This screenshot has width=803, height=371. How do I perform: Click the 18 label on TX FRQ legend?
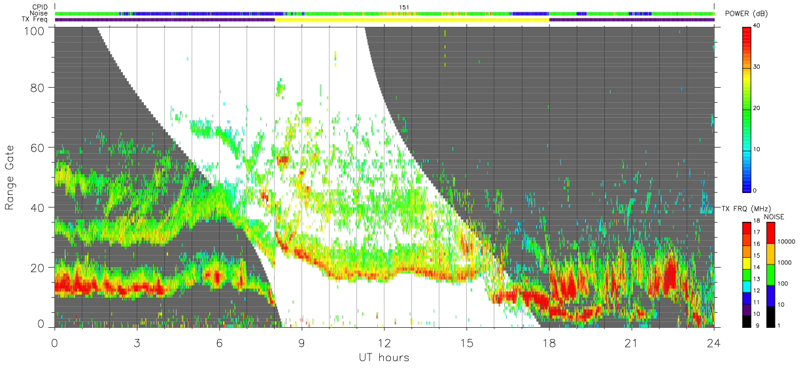pyautogui.click(x=757, y=221)
